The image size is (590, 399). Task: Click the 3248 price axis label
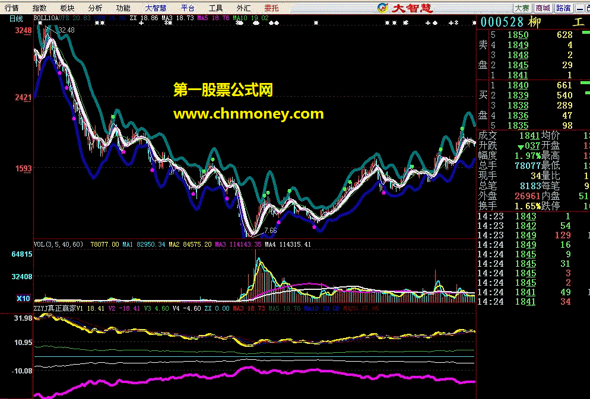(23, 30)
